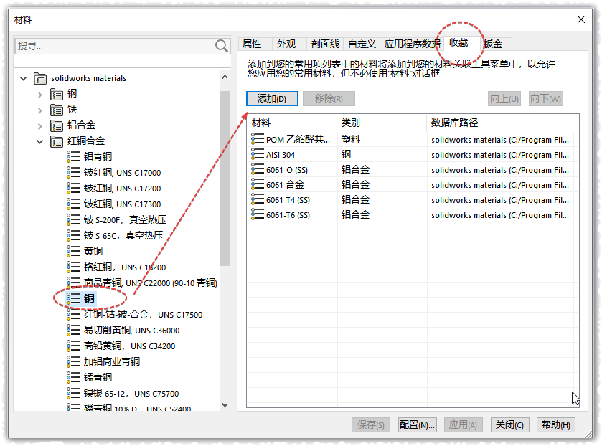Click the 关闭(C) button
The width and height of the screenshot is (602, 446).
pos(509,425)
